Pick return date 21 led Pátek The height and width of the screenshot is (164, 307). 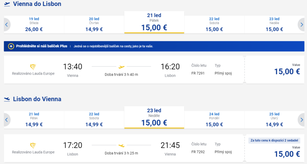pyautogui.click(x=34, y=119)
